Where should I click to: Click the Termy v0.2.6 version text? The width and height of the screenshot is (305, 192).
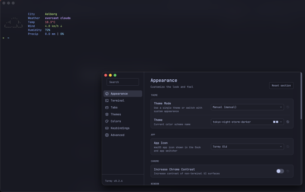114,181
